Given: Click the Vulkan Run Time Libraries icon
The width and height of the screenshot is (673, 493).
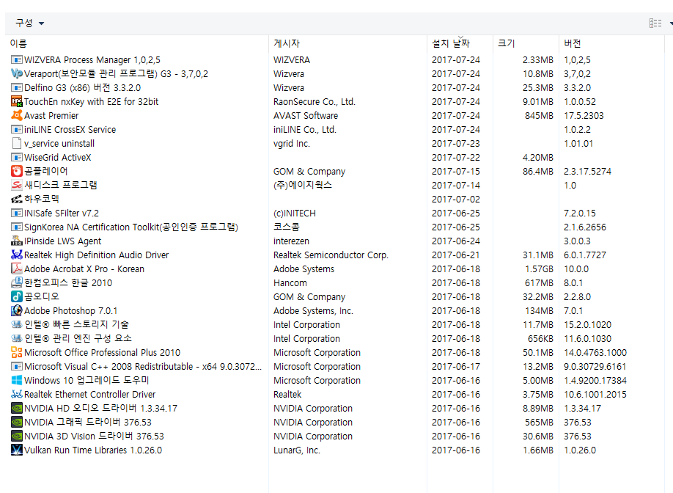Looking at the screenshot, I should point(17,450).
